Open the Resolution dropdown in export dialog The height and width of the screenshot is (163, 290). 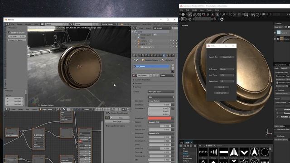[227, 81]
